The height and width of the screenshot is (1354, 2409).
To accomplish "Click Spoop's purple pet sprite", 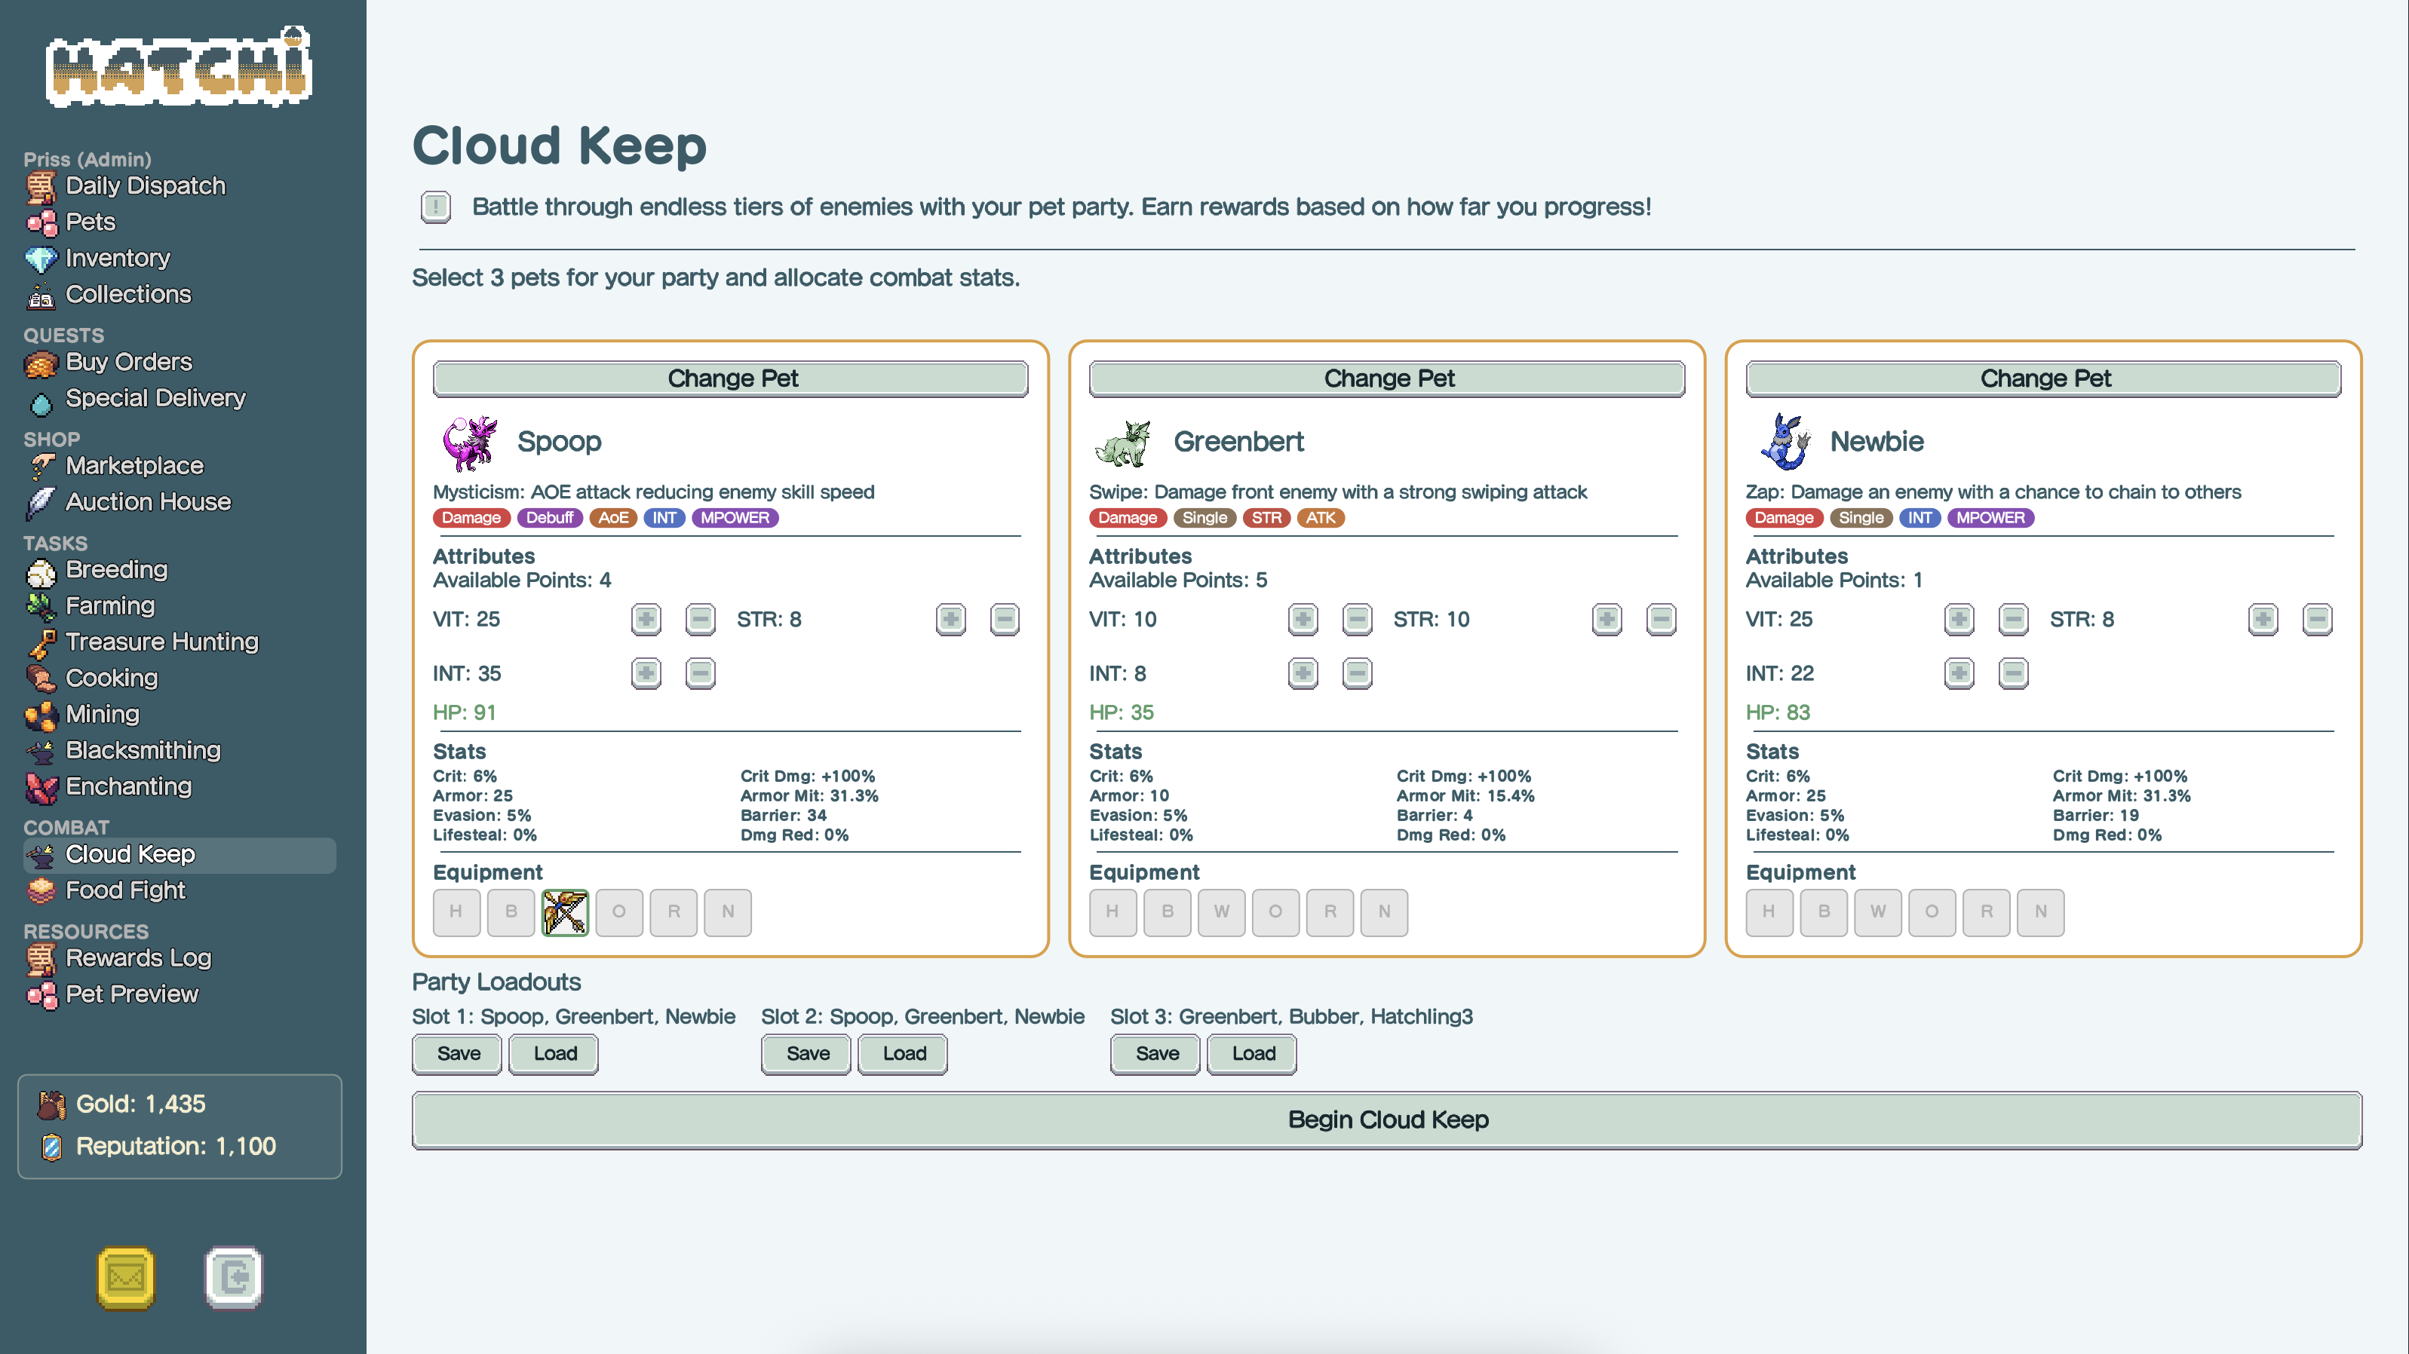I will tap(468, 443).
